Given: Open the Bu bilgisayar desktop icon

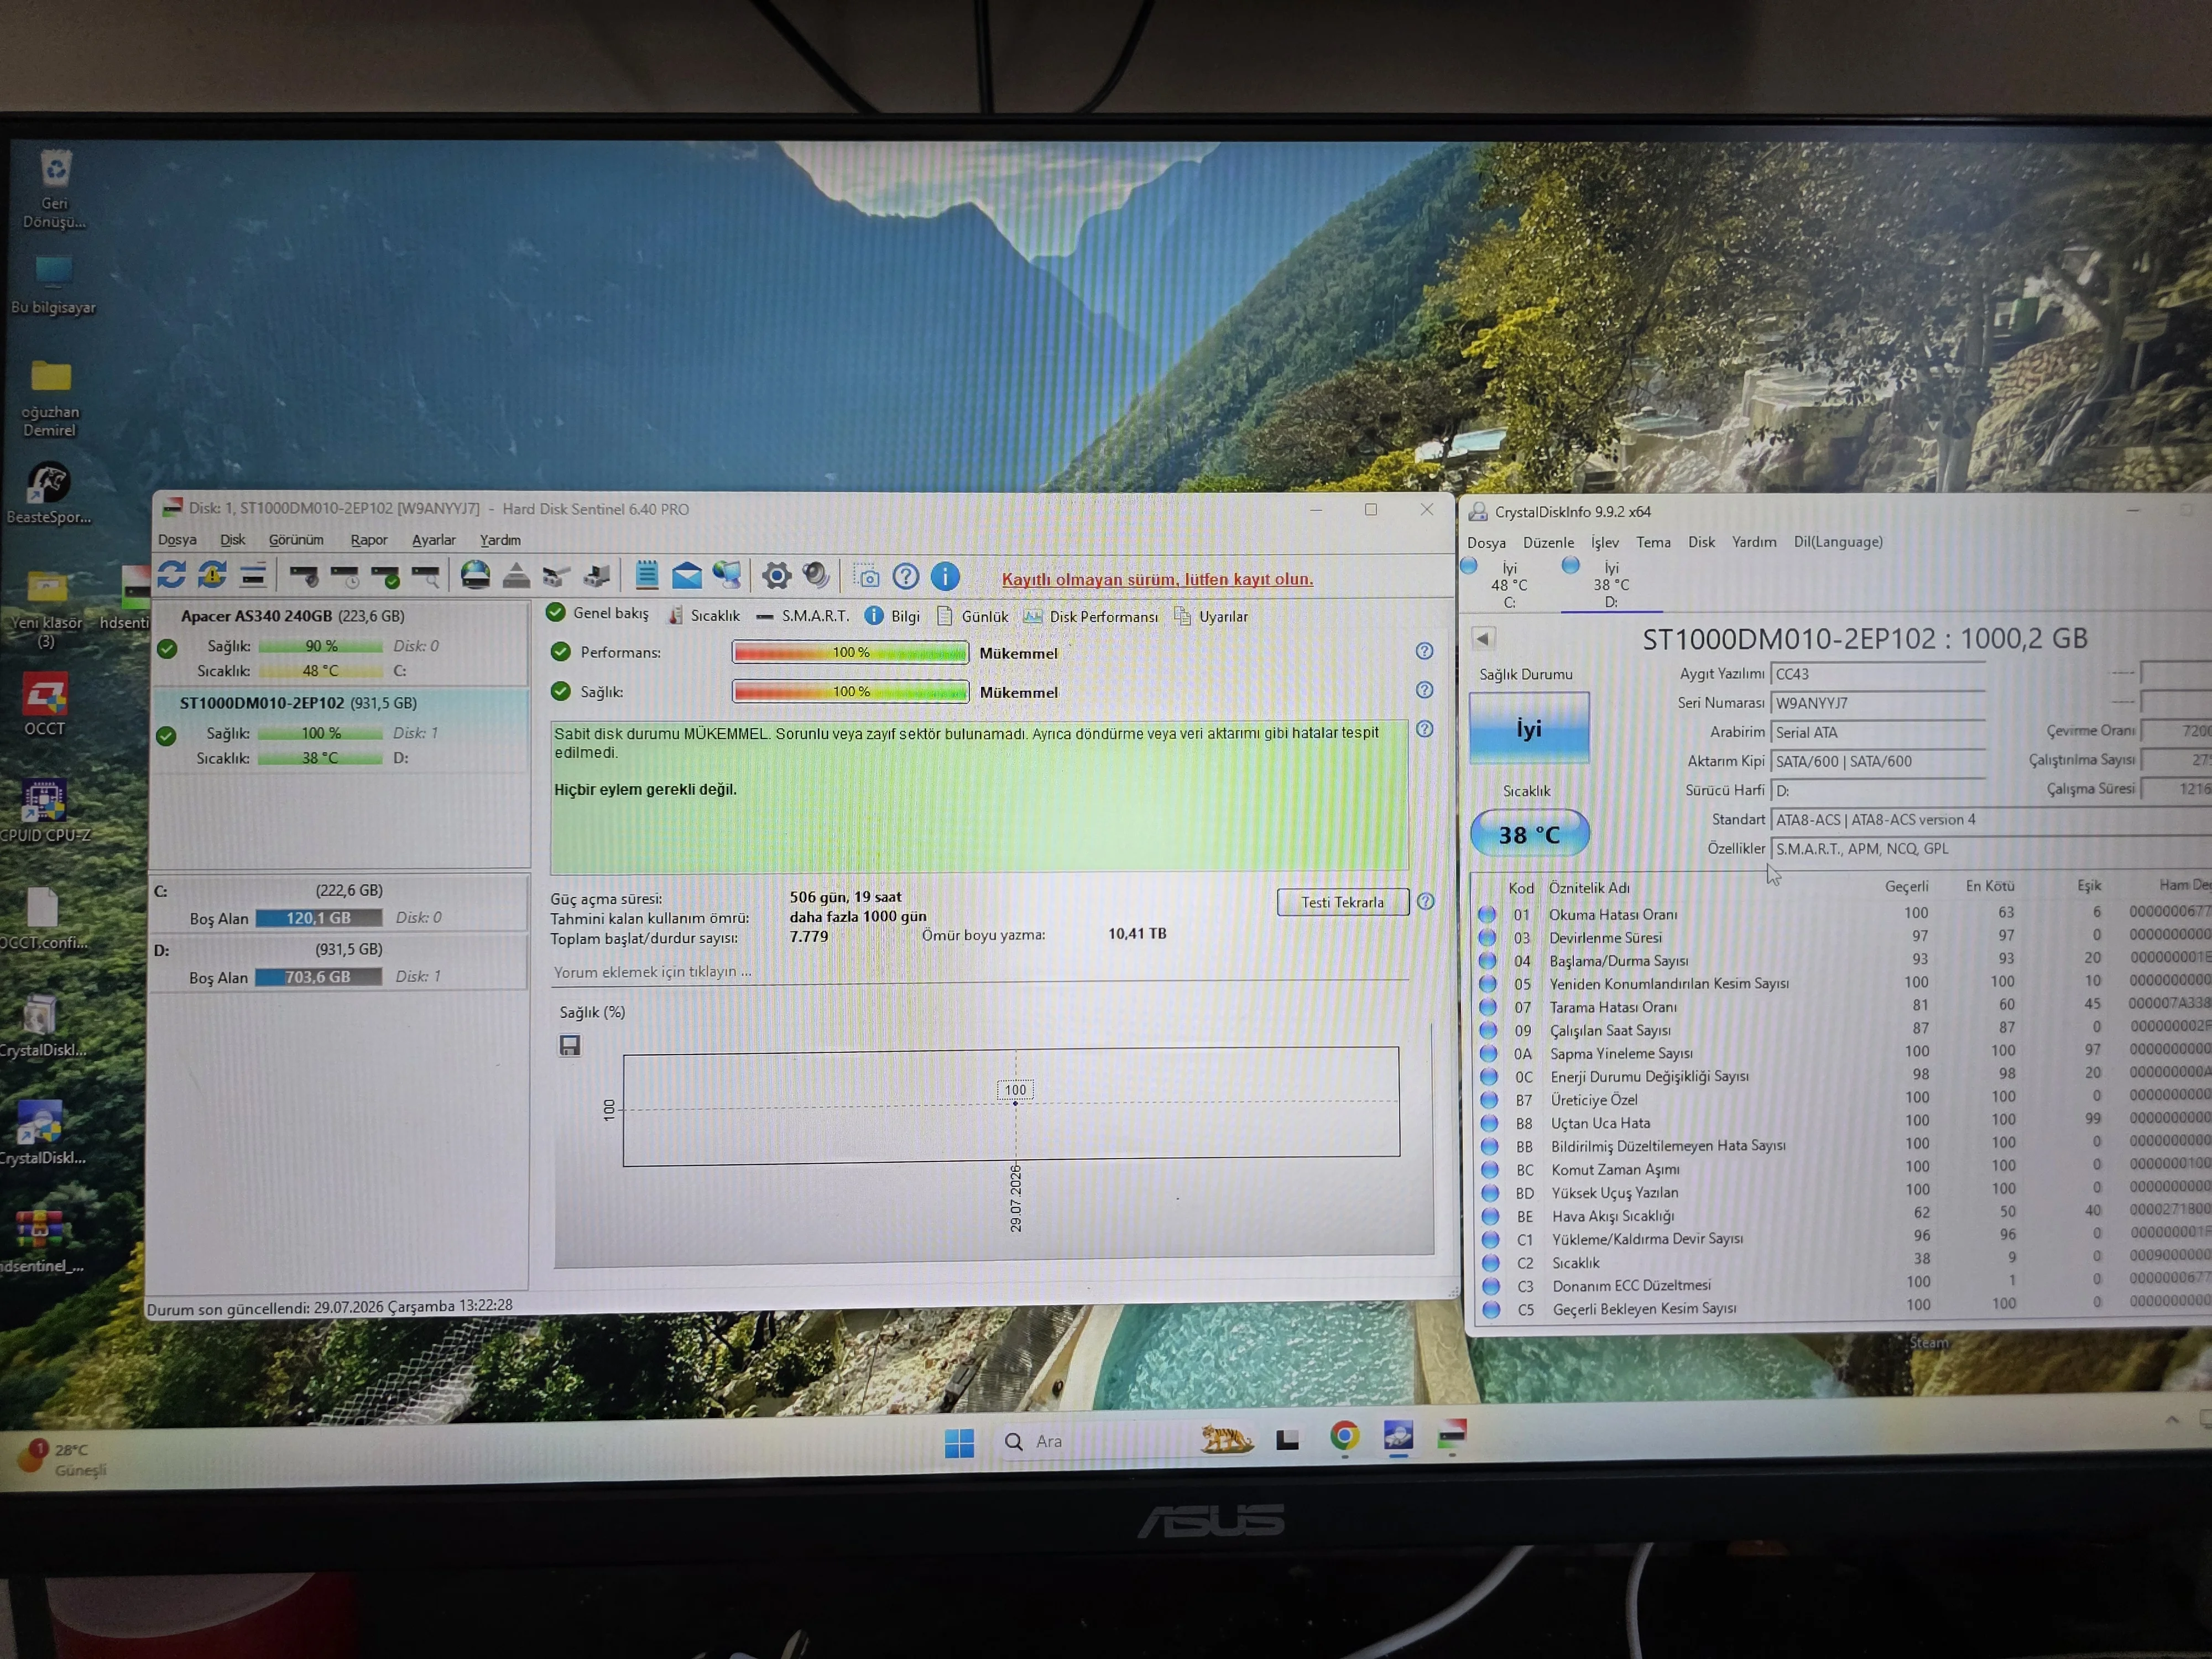Looking at the screenshot, I should [x=53, y=285].
